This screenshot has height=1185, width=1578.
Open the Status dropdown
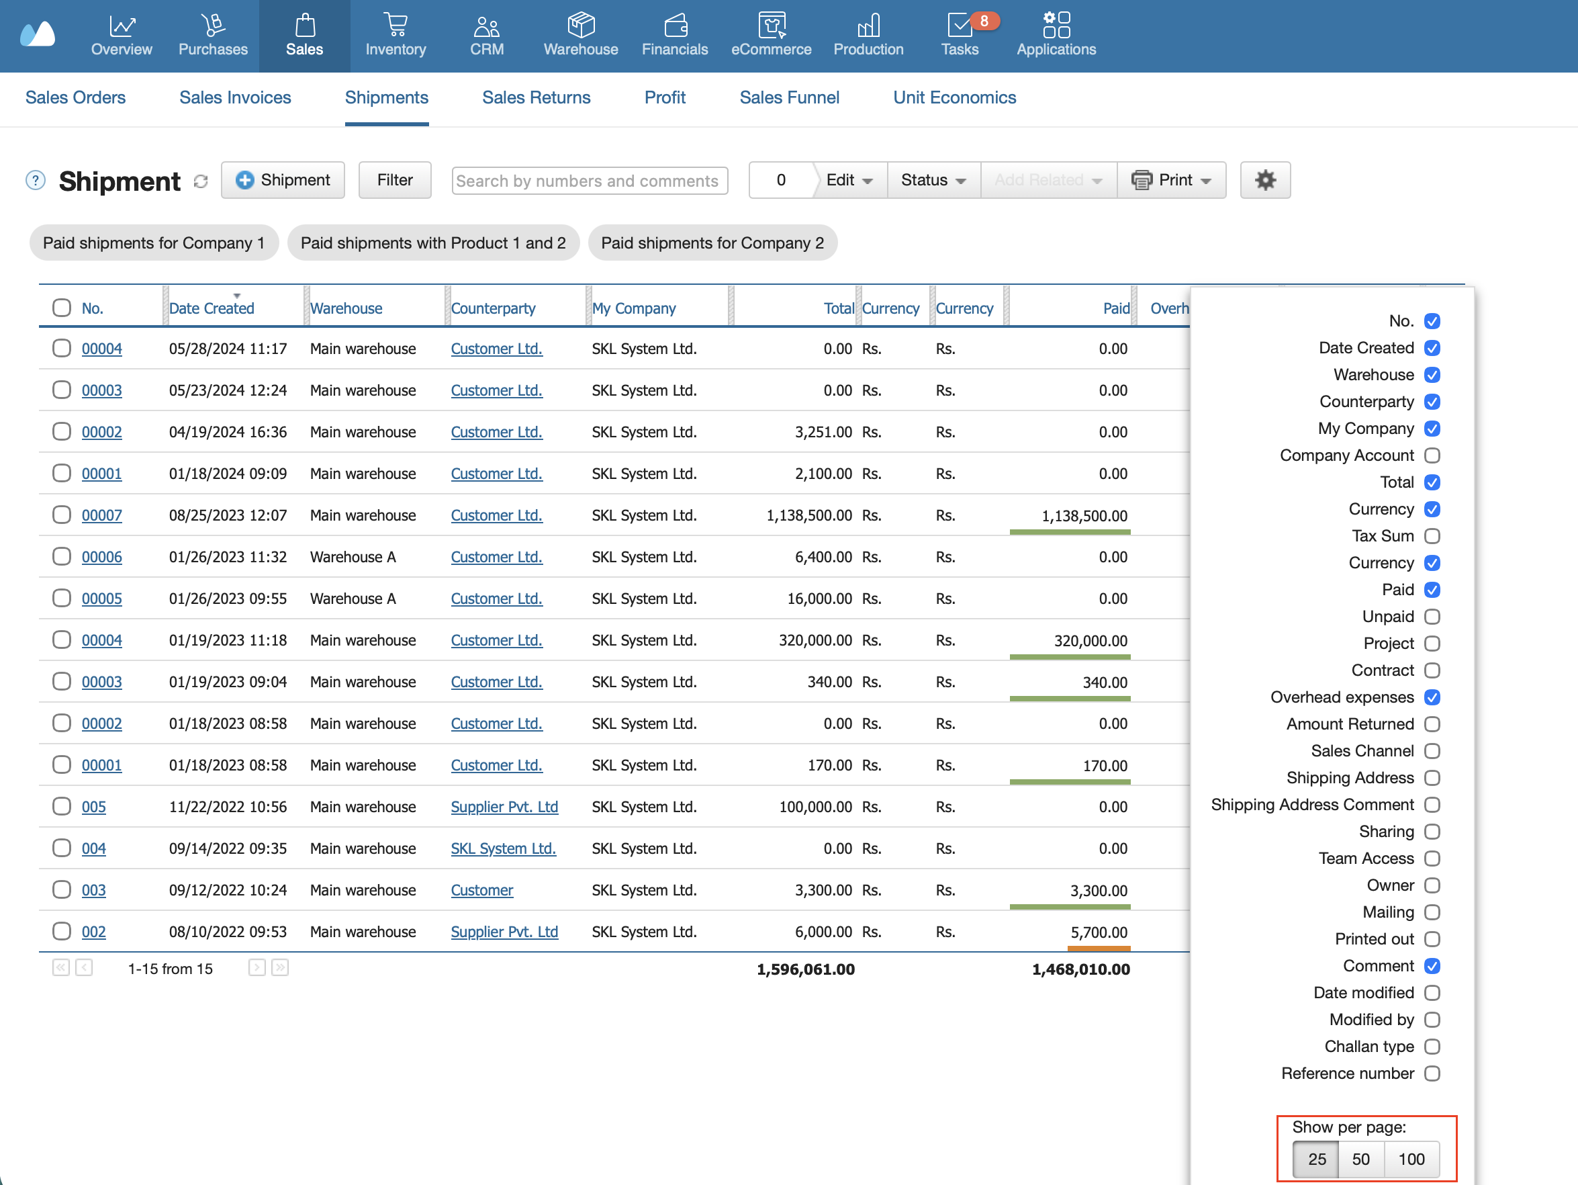[933, 180]
